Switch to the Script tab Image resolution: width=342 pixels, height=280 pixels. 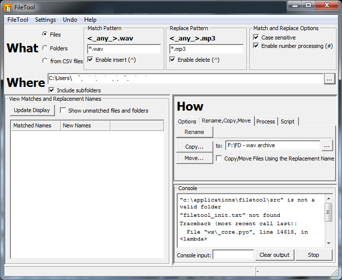pyautogui.click(x=288, y=121)
